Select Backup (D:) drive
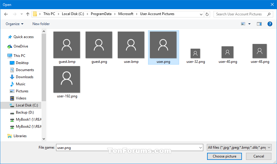The height and width of the screenshot is (164, 277). (x=25, y=112)
